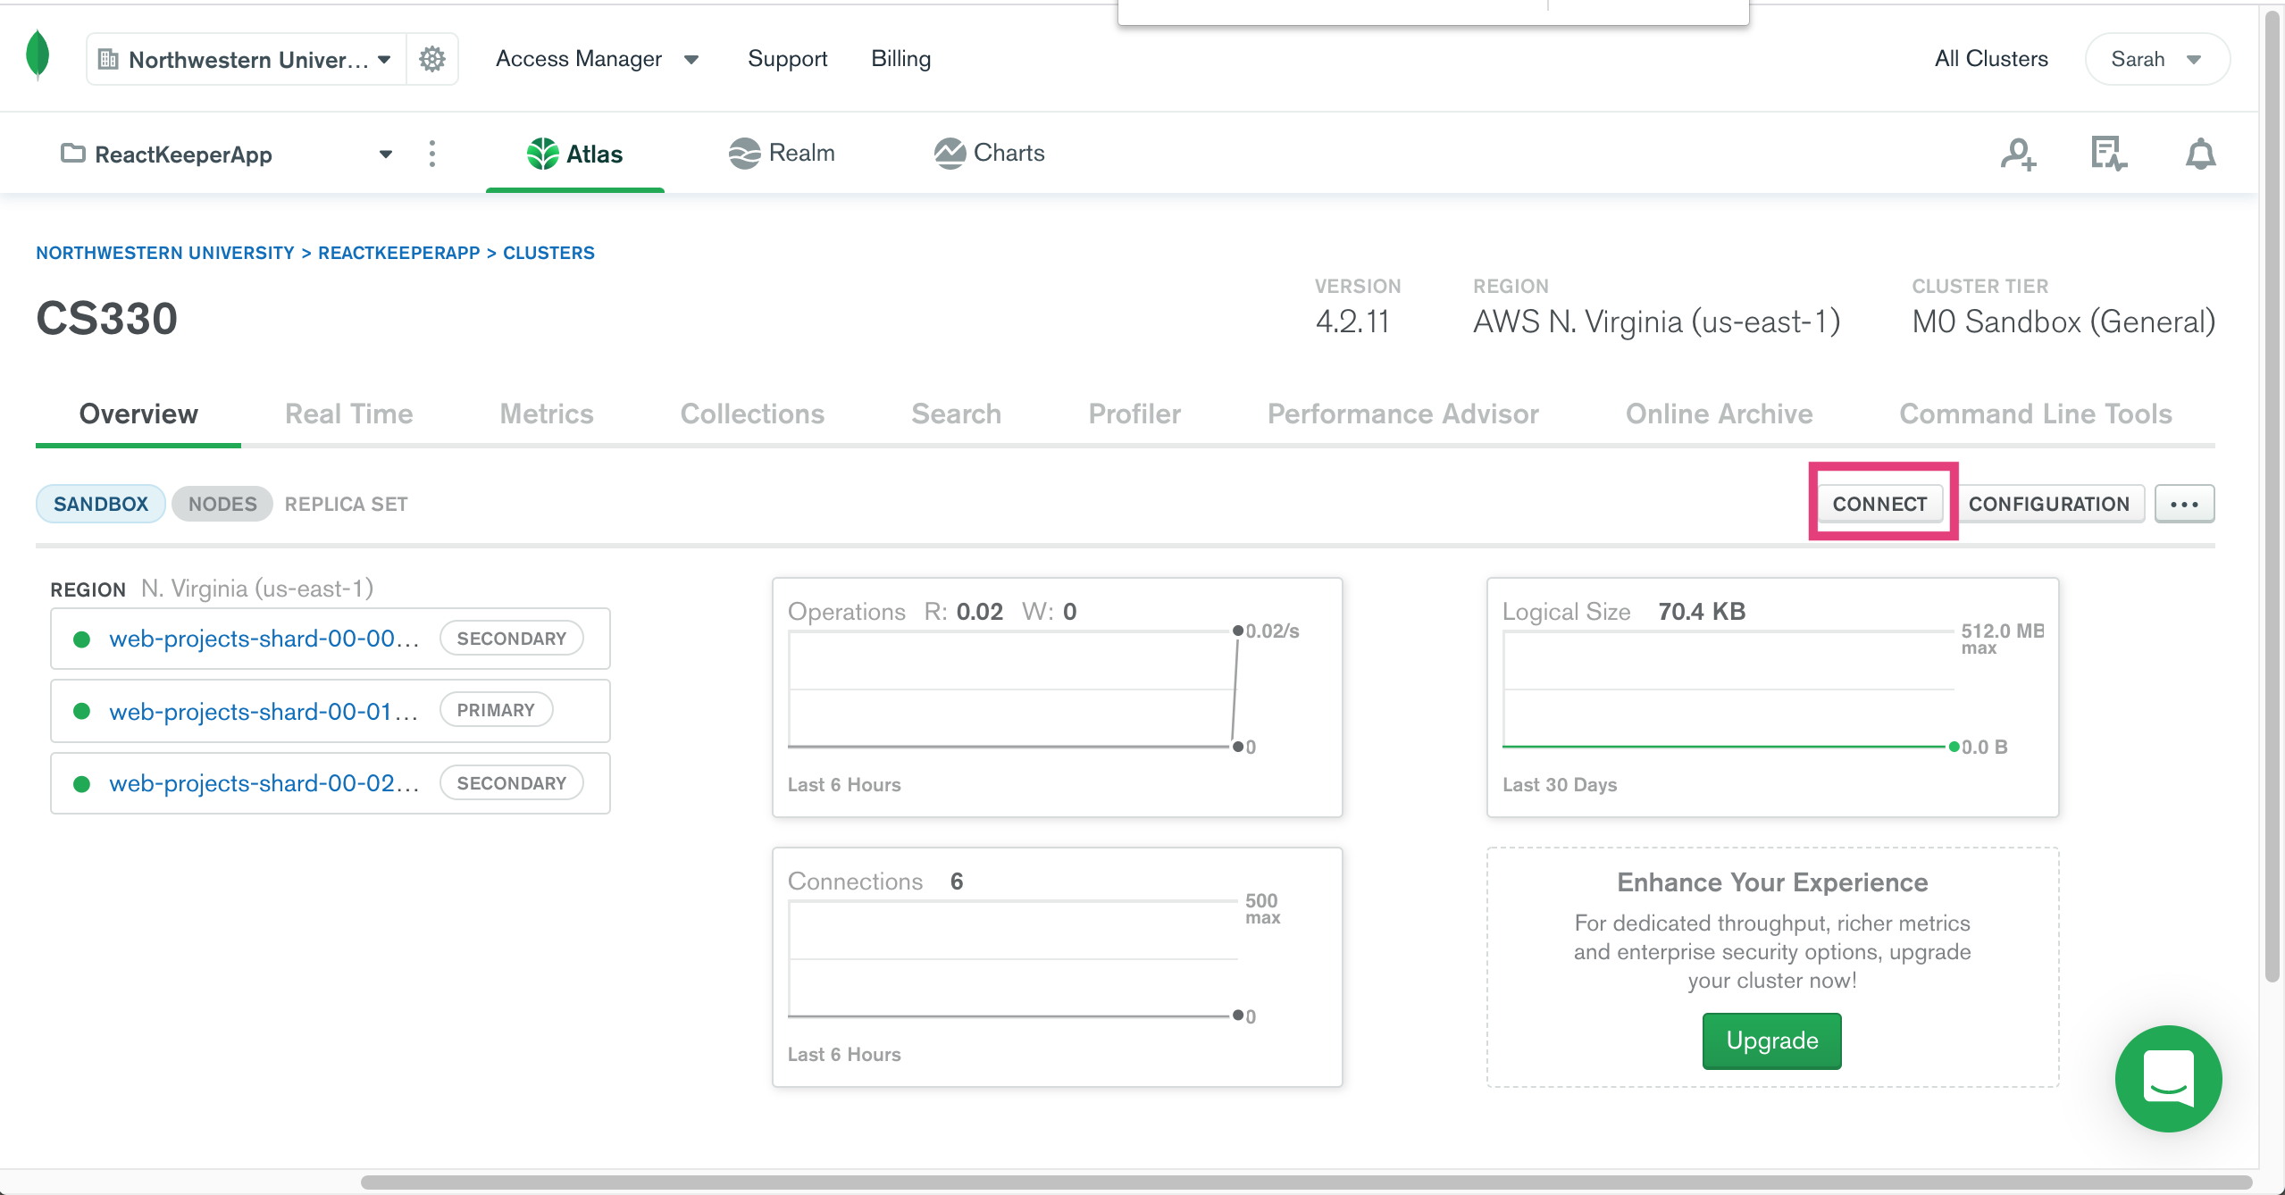Click the invite user icon
The image size is (2285, 1195).
tap(2018, 154)
